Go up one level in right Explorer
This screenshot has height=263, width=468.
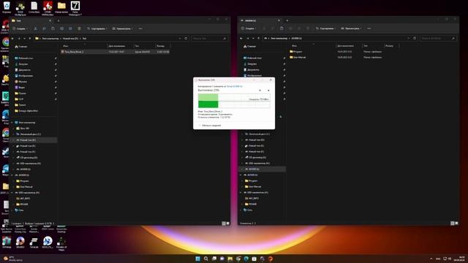258,39
